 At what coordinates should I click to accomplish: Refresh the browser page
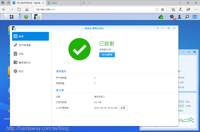pos(19,9)
